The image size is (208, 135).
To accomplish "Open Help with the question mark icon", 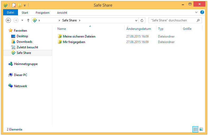I will click(202, 12).
